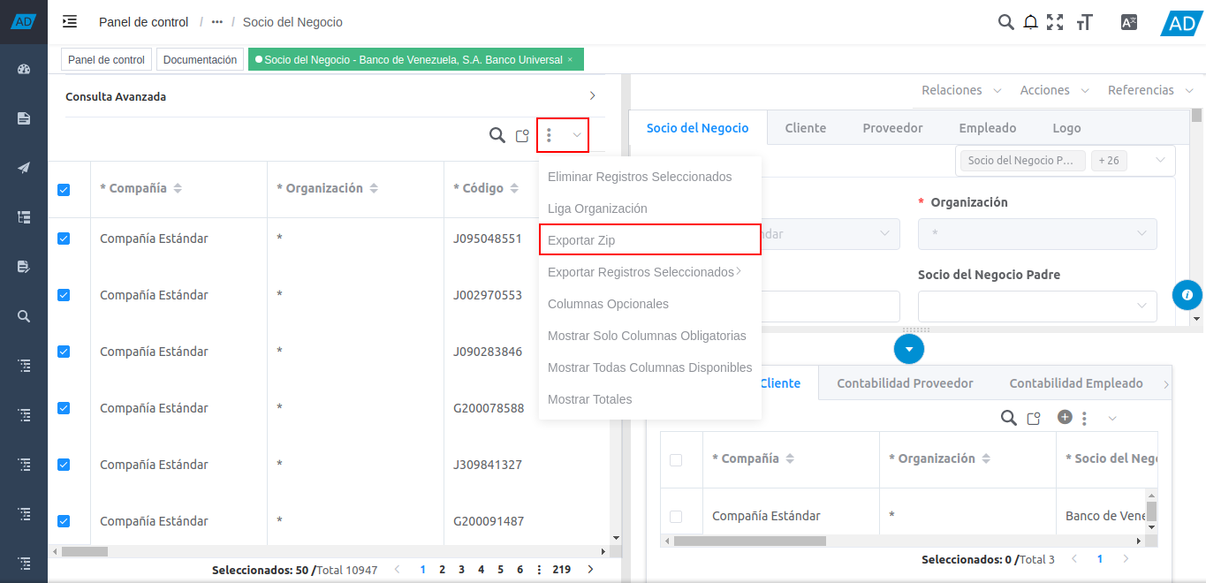Viewport: 1206px width, 583px height.
Task: Open the language translation icon
Action: pyautogui.click(x=1128, y=21)
